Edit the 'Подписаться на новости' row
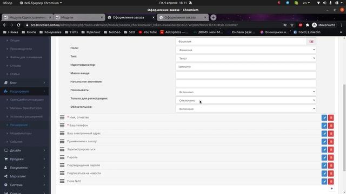The height and width of the screenshot is (194, 346). coord(324,174)
